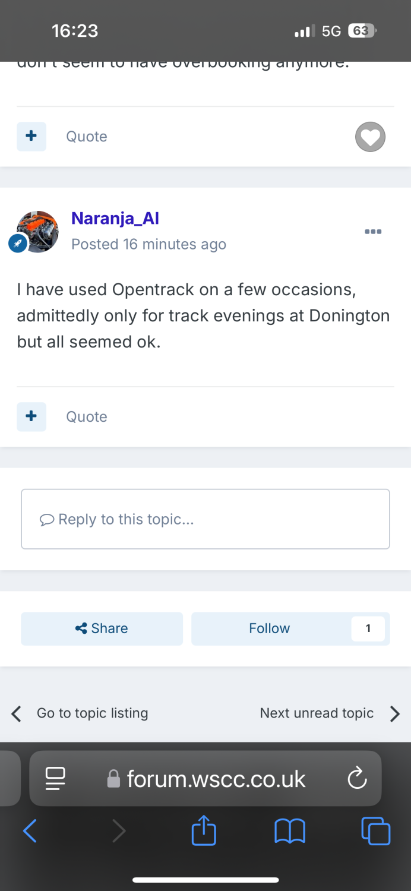Toggle multiquote plus on the upper post
This screenshot has height=891, width=411.
[x=31, y=137]
